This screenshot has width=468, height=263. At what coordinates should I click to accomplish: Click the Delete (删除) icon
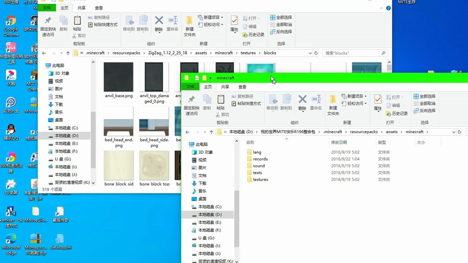(x=159, y=21)
